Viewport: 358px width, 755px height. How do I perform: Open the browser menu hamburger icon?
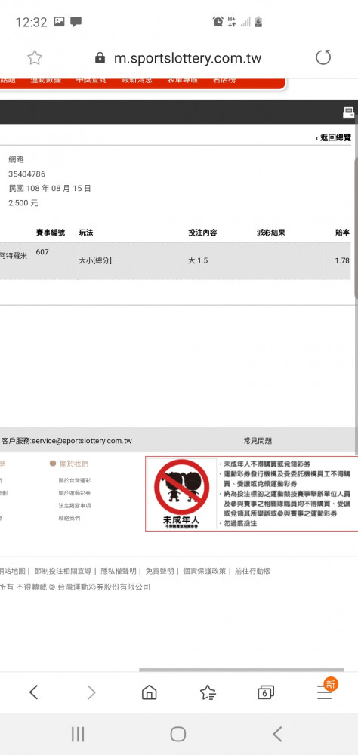tap(324, 692)
